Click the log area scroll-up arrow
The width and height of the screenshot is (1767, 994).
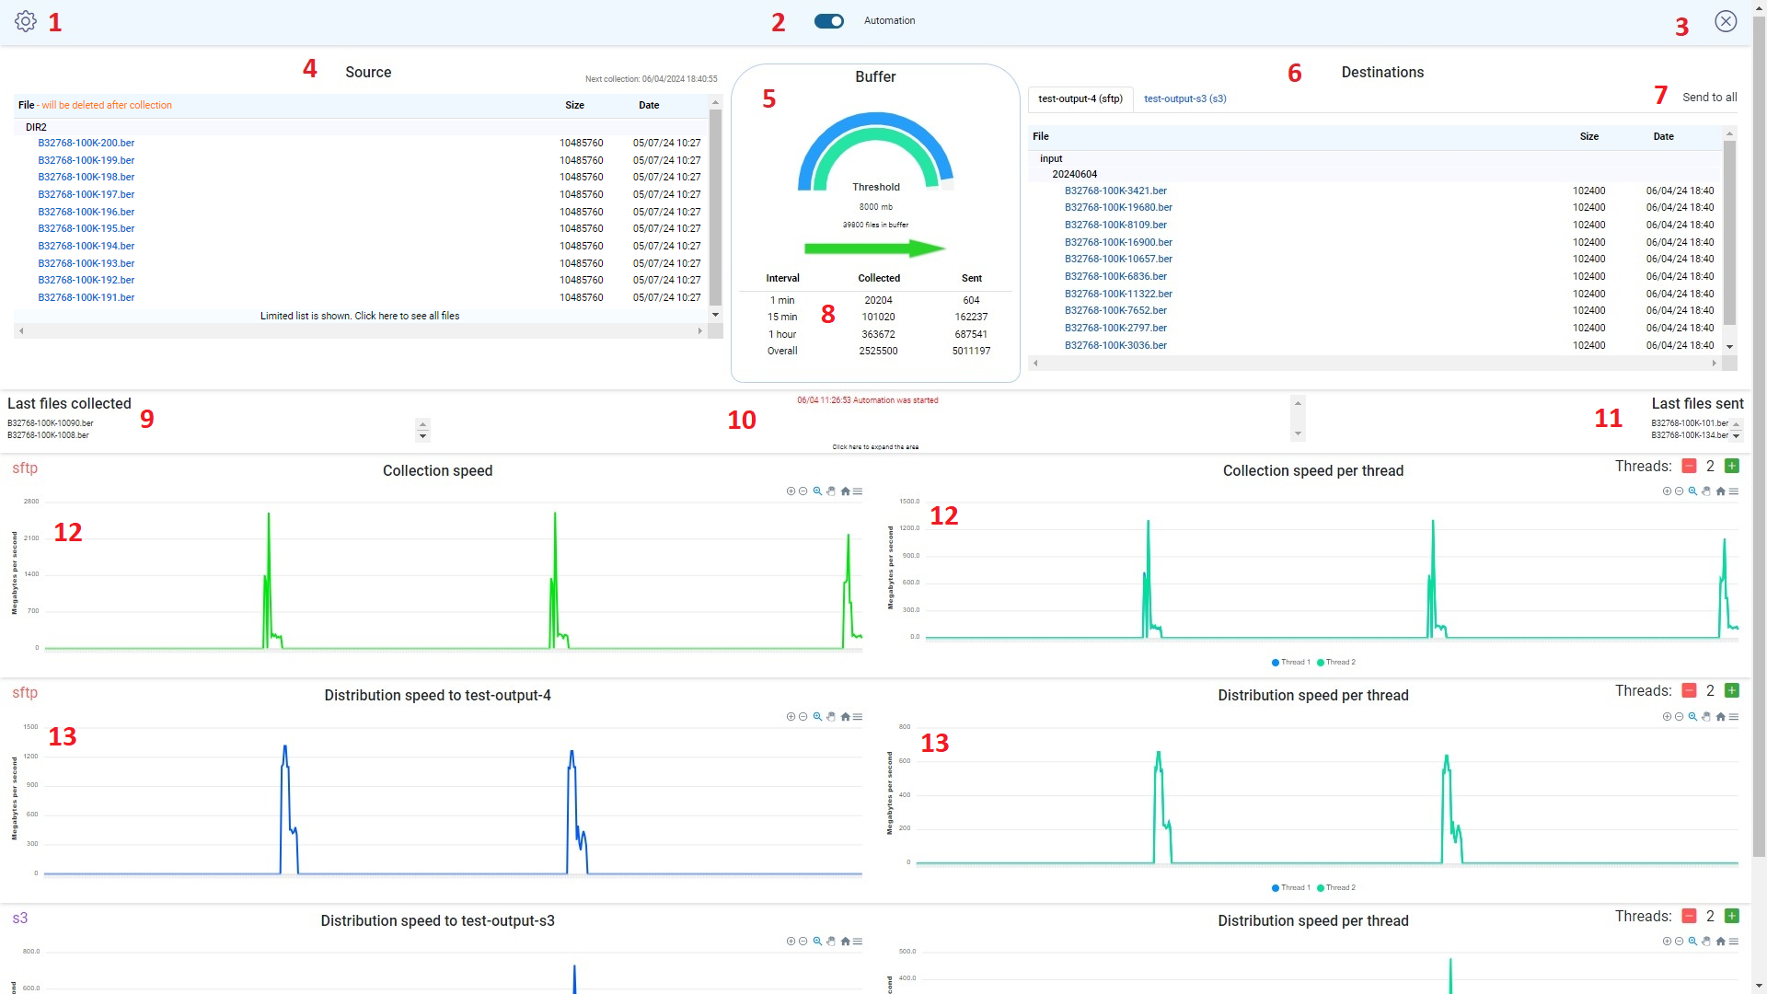[x=1298, y=403]
